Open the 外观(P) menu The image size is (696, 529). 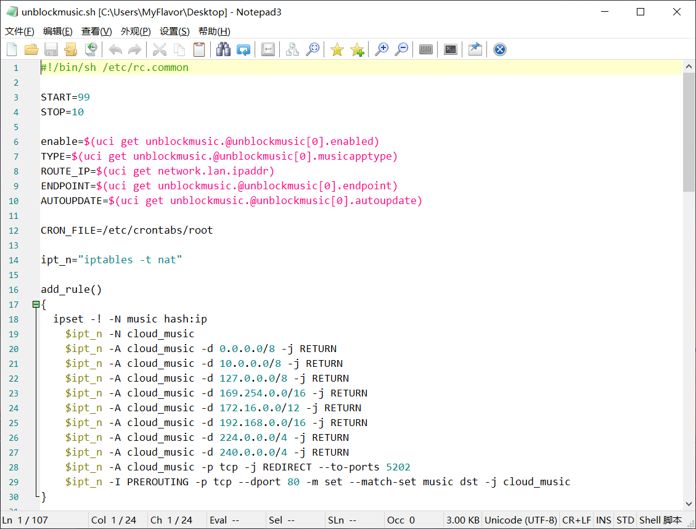(x=136, y=31)
